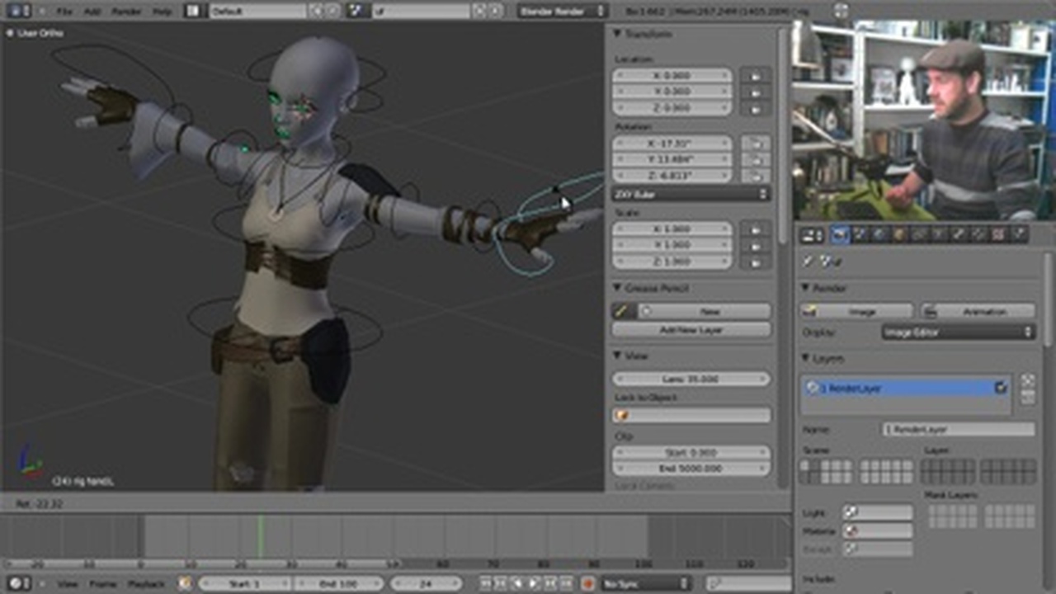Click the editor type icon in properties header

point(812,235)
